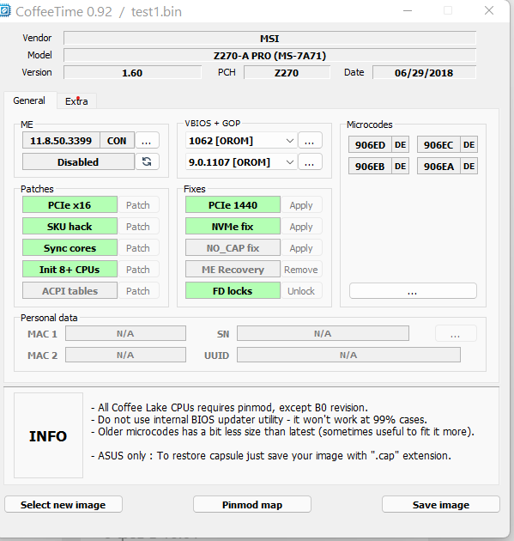Click Apply button for NO_CAP fix
Image resolution: width=514 pixels, height=541 pixels.
pos(301,247)
